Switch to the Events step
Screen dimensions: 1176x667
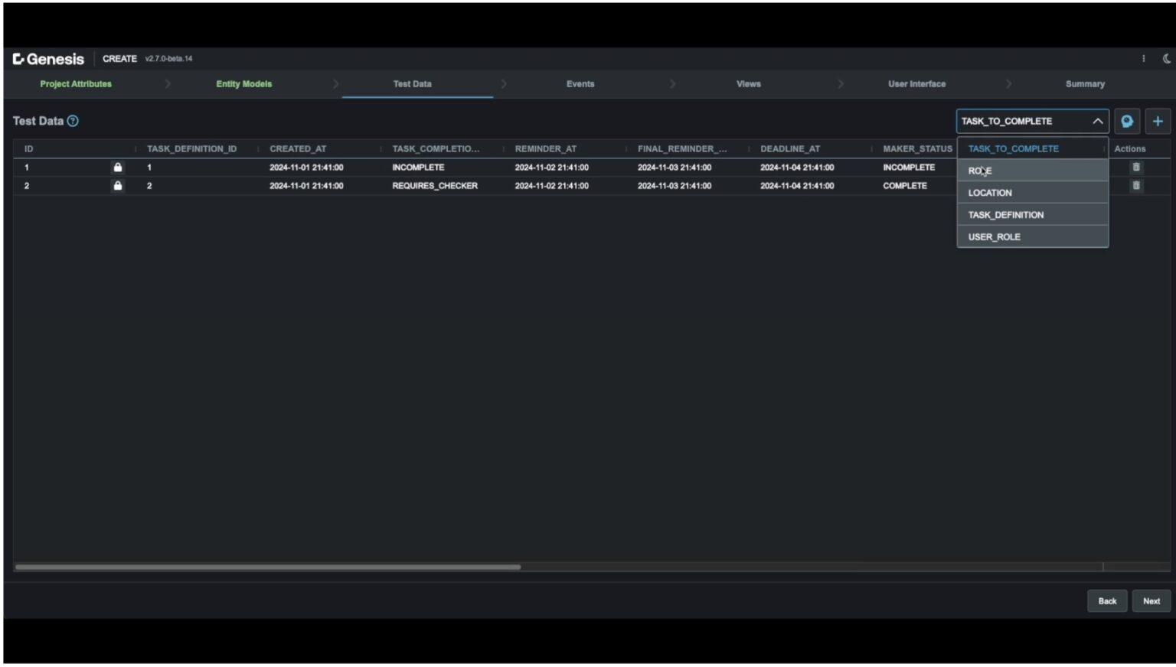(x=580, y=84)
